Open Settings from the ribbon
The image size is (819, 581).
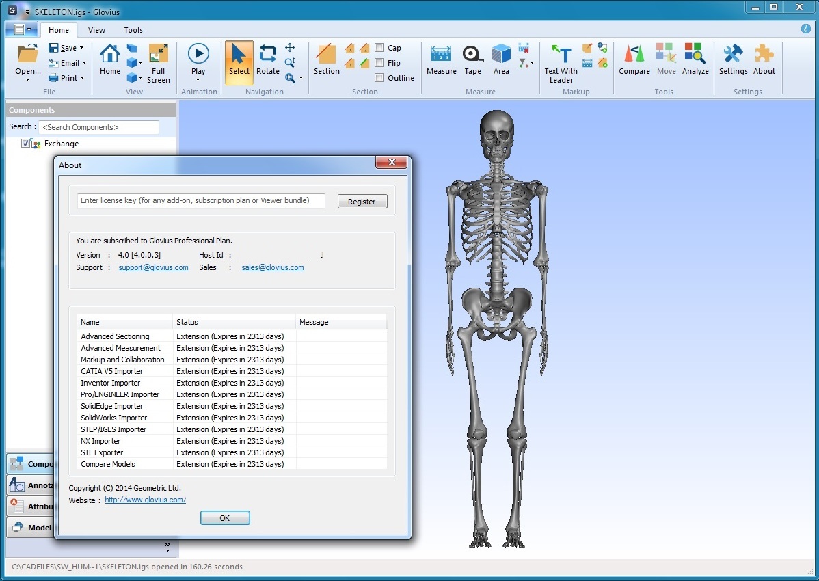click(x=734, y=59)
